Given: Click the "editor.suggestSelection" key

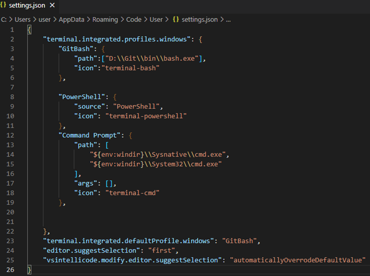Looking at the screenshot, I should pos(92,251).
